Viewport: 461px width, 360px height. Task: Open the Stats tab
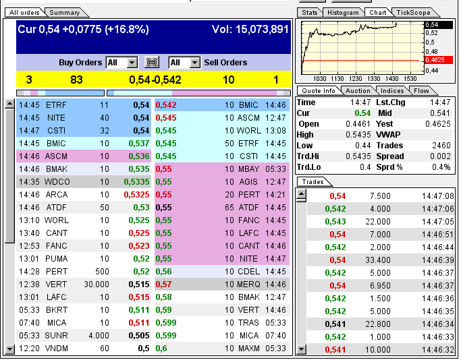pos(310,13)
